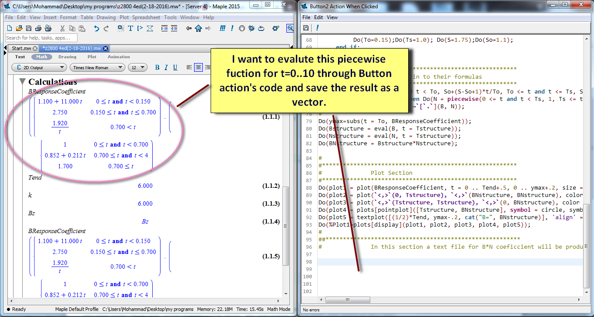
Task: Open the Window menu
Action: pyautogui.click(x=190, y=17)
